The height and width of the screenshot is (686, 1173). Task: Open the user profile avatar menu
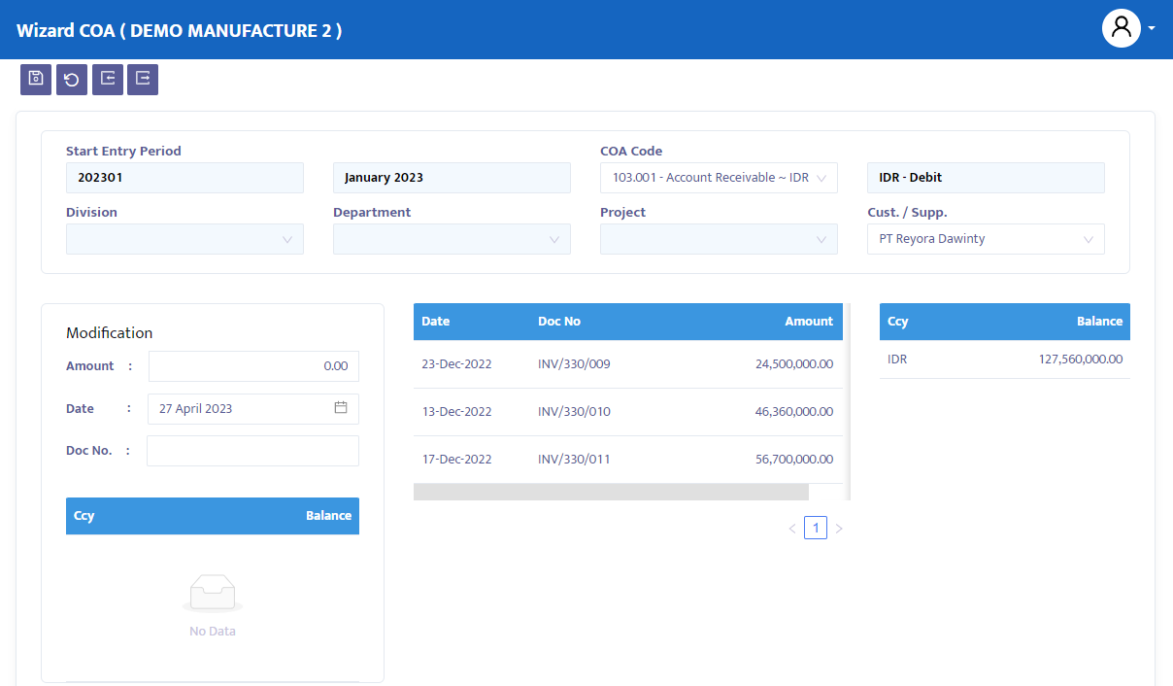tap(1122, 27)
